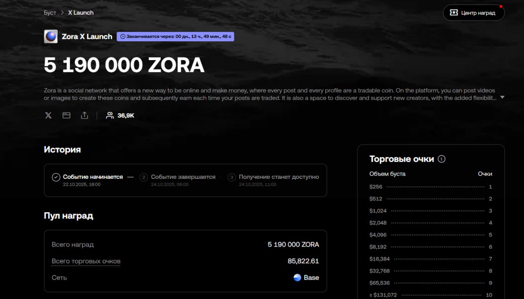
Task: Click the 85,822.61 points value
Action: (303, 261)
